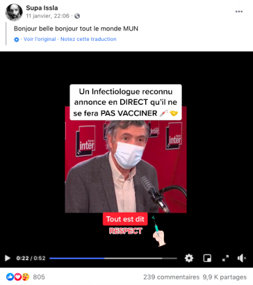
Task: Click the post timestamp 11 janvier
Action: click(48, 16)
